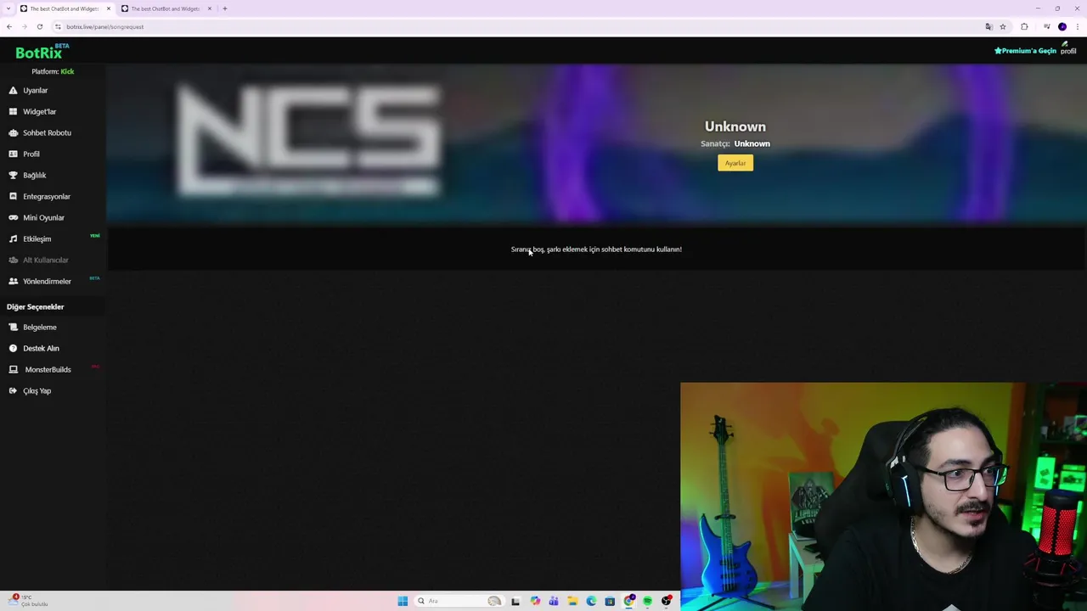The height and width of the screenshot is (611, 1087).
Task: Switch to the second browser tab
Action: point(166,8)
